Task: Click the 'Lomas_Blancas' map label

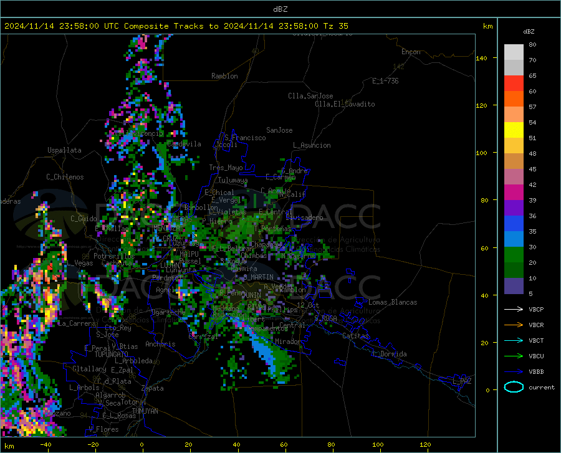Action: [x=393, y=302]
